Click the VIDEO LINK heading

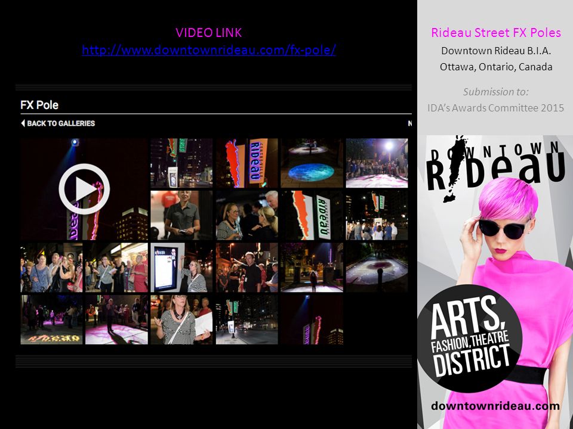(209, 33)
